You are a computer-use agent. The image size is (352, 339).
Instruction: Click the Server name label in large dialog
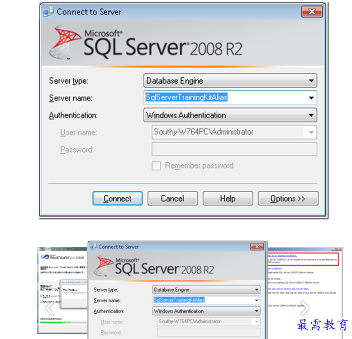point(71,98)
